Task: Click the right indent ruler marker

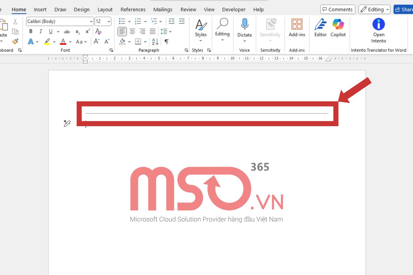Action: point(328,59)
